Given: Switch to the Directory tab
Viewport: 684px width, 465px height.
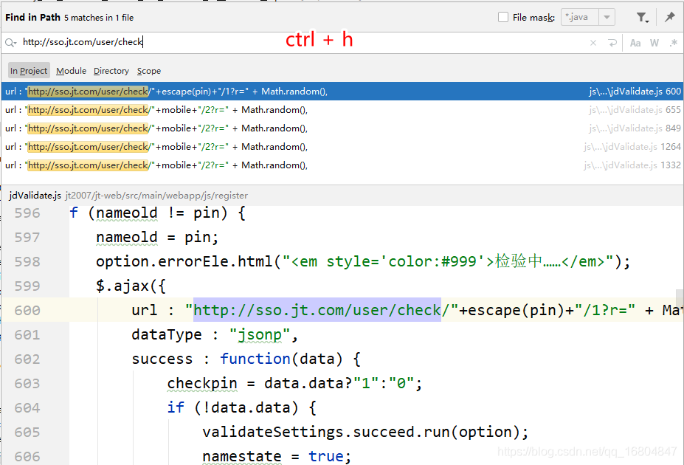Looking at the screenshot, I should click(x=111, y=71).
